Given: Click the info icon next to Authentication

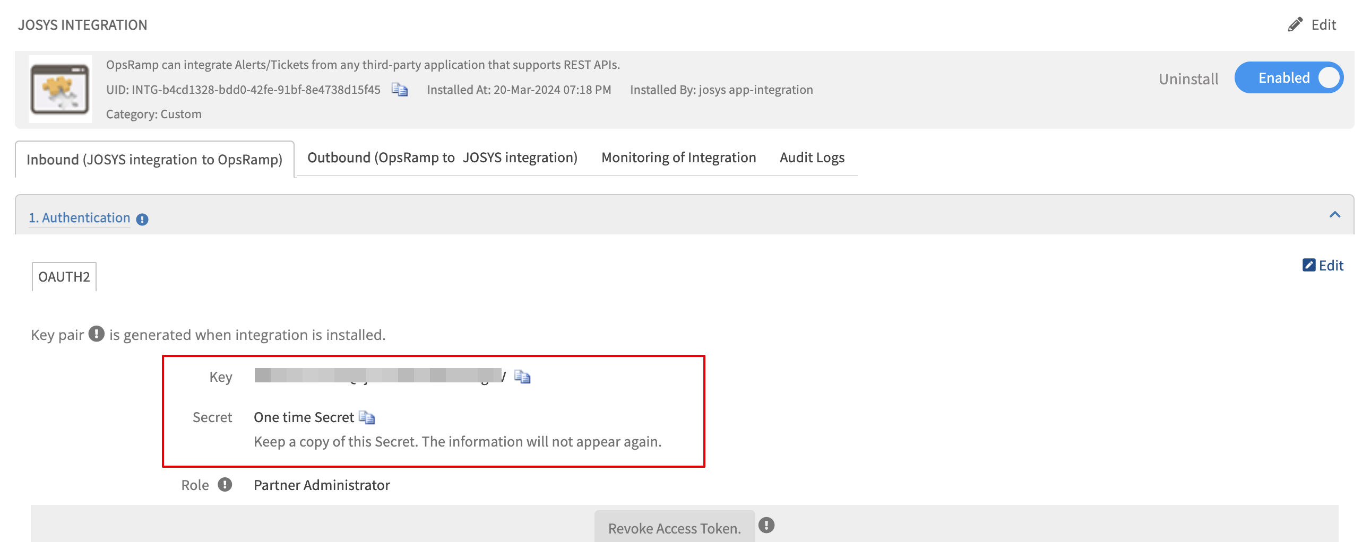Looking at the screenshot, I should [x=142, y=219].
